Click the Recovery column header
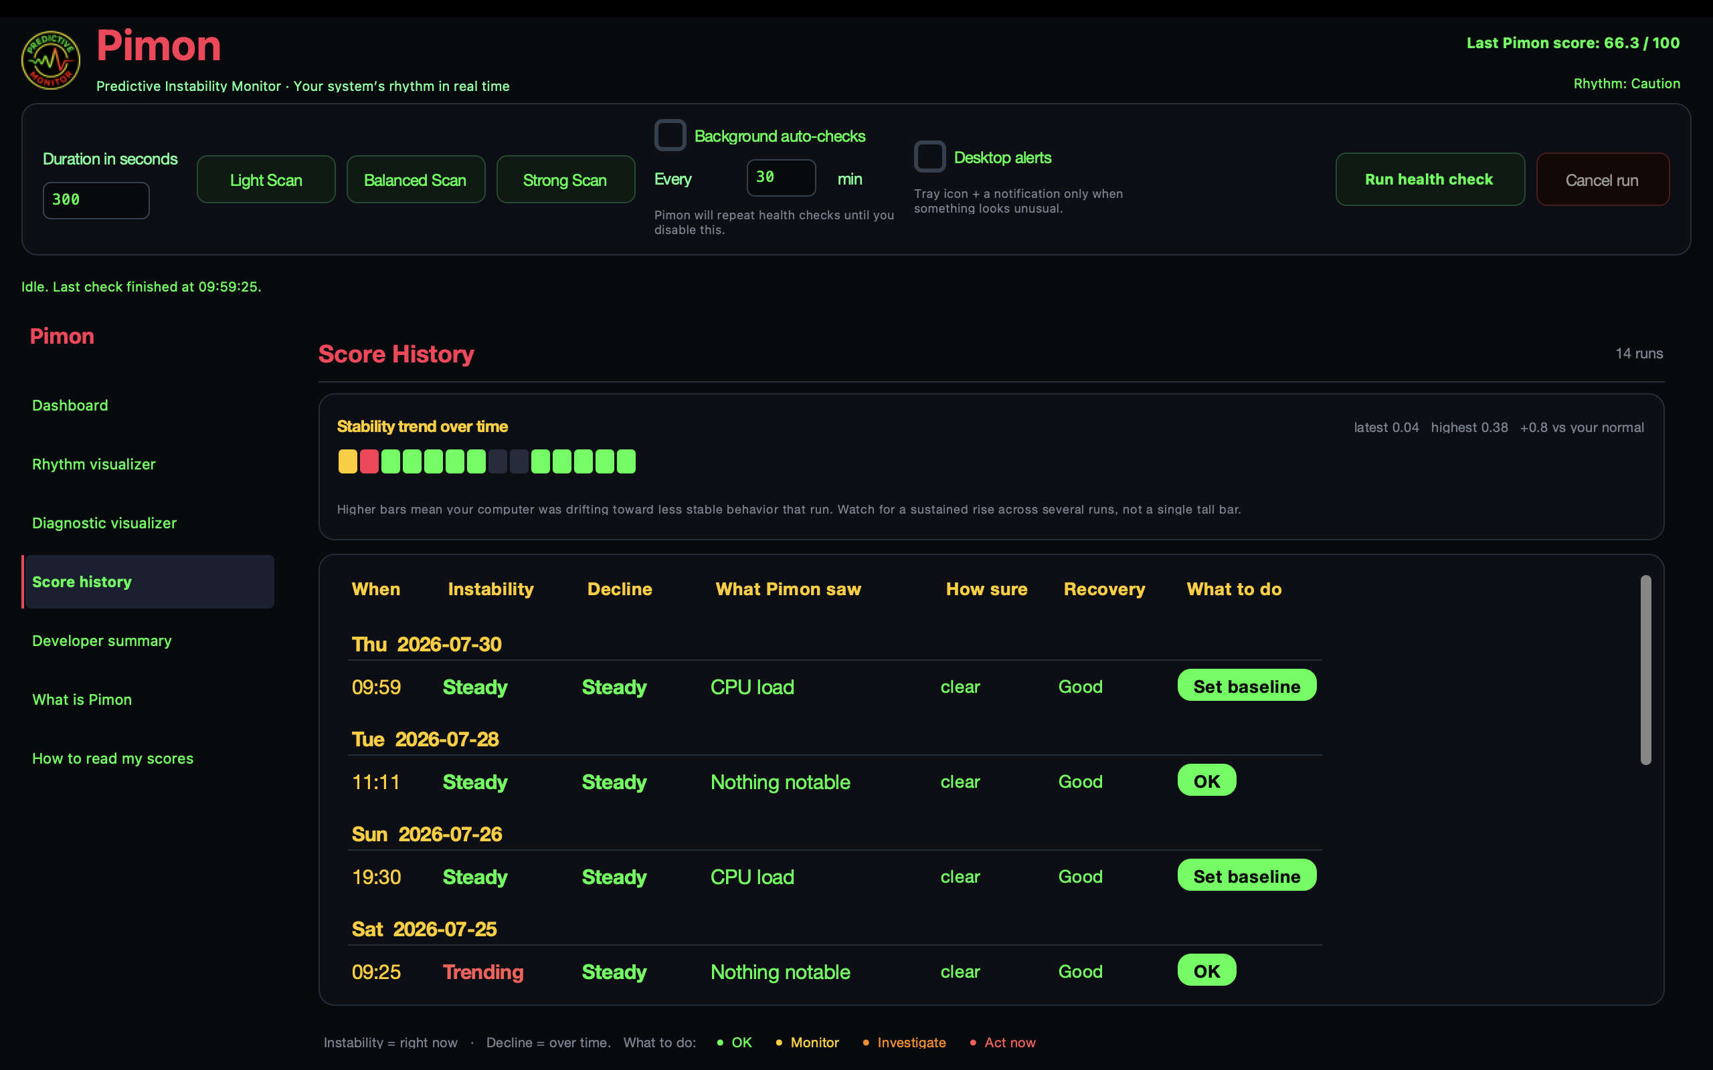 [x=1104, y=588]
